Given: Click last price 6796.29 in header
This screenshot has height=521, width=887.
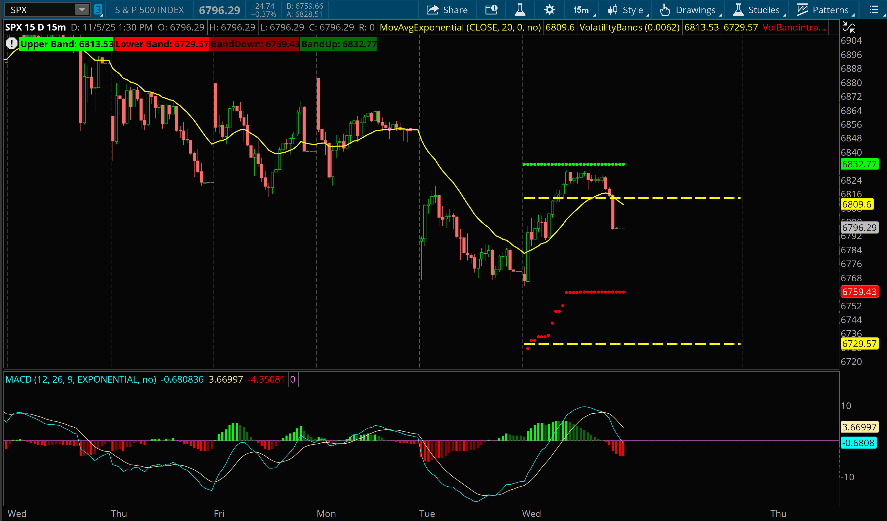Looking at the screenshot, I should (220, 10).
